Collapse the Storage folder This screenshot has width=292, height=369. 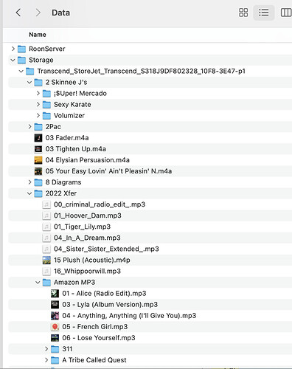coord(13,60)
